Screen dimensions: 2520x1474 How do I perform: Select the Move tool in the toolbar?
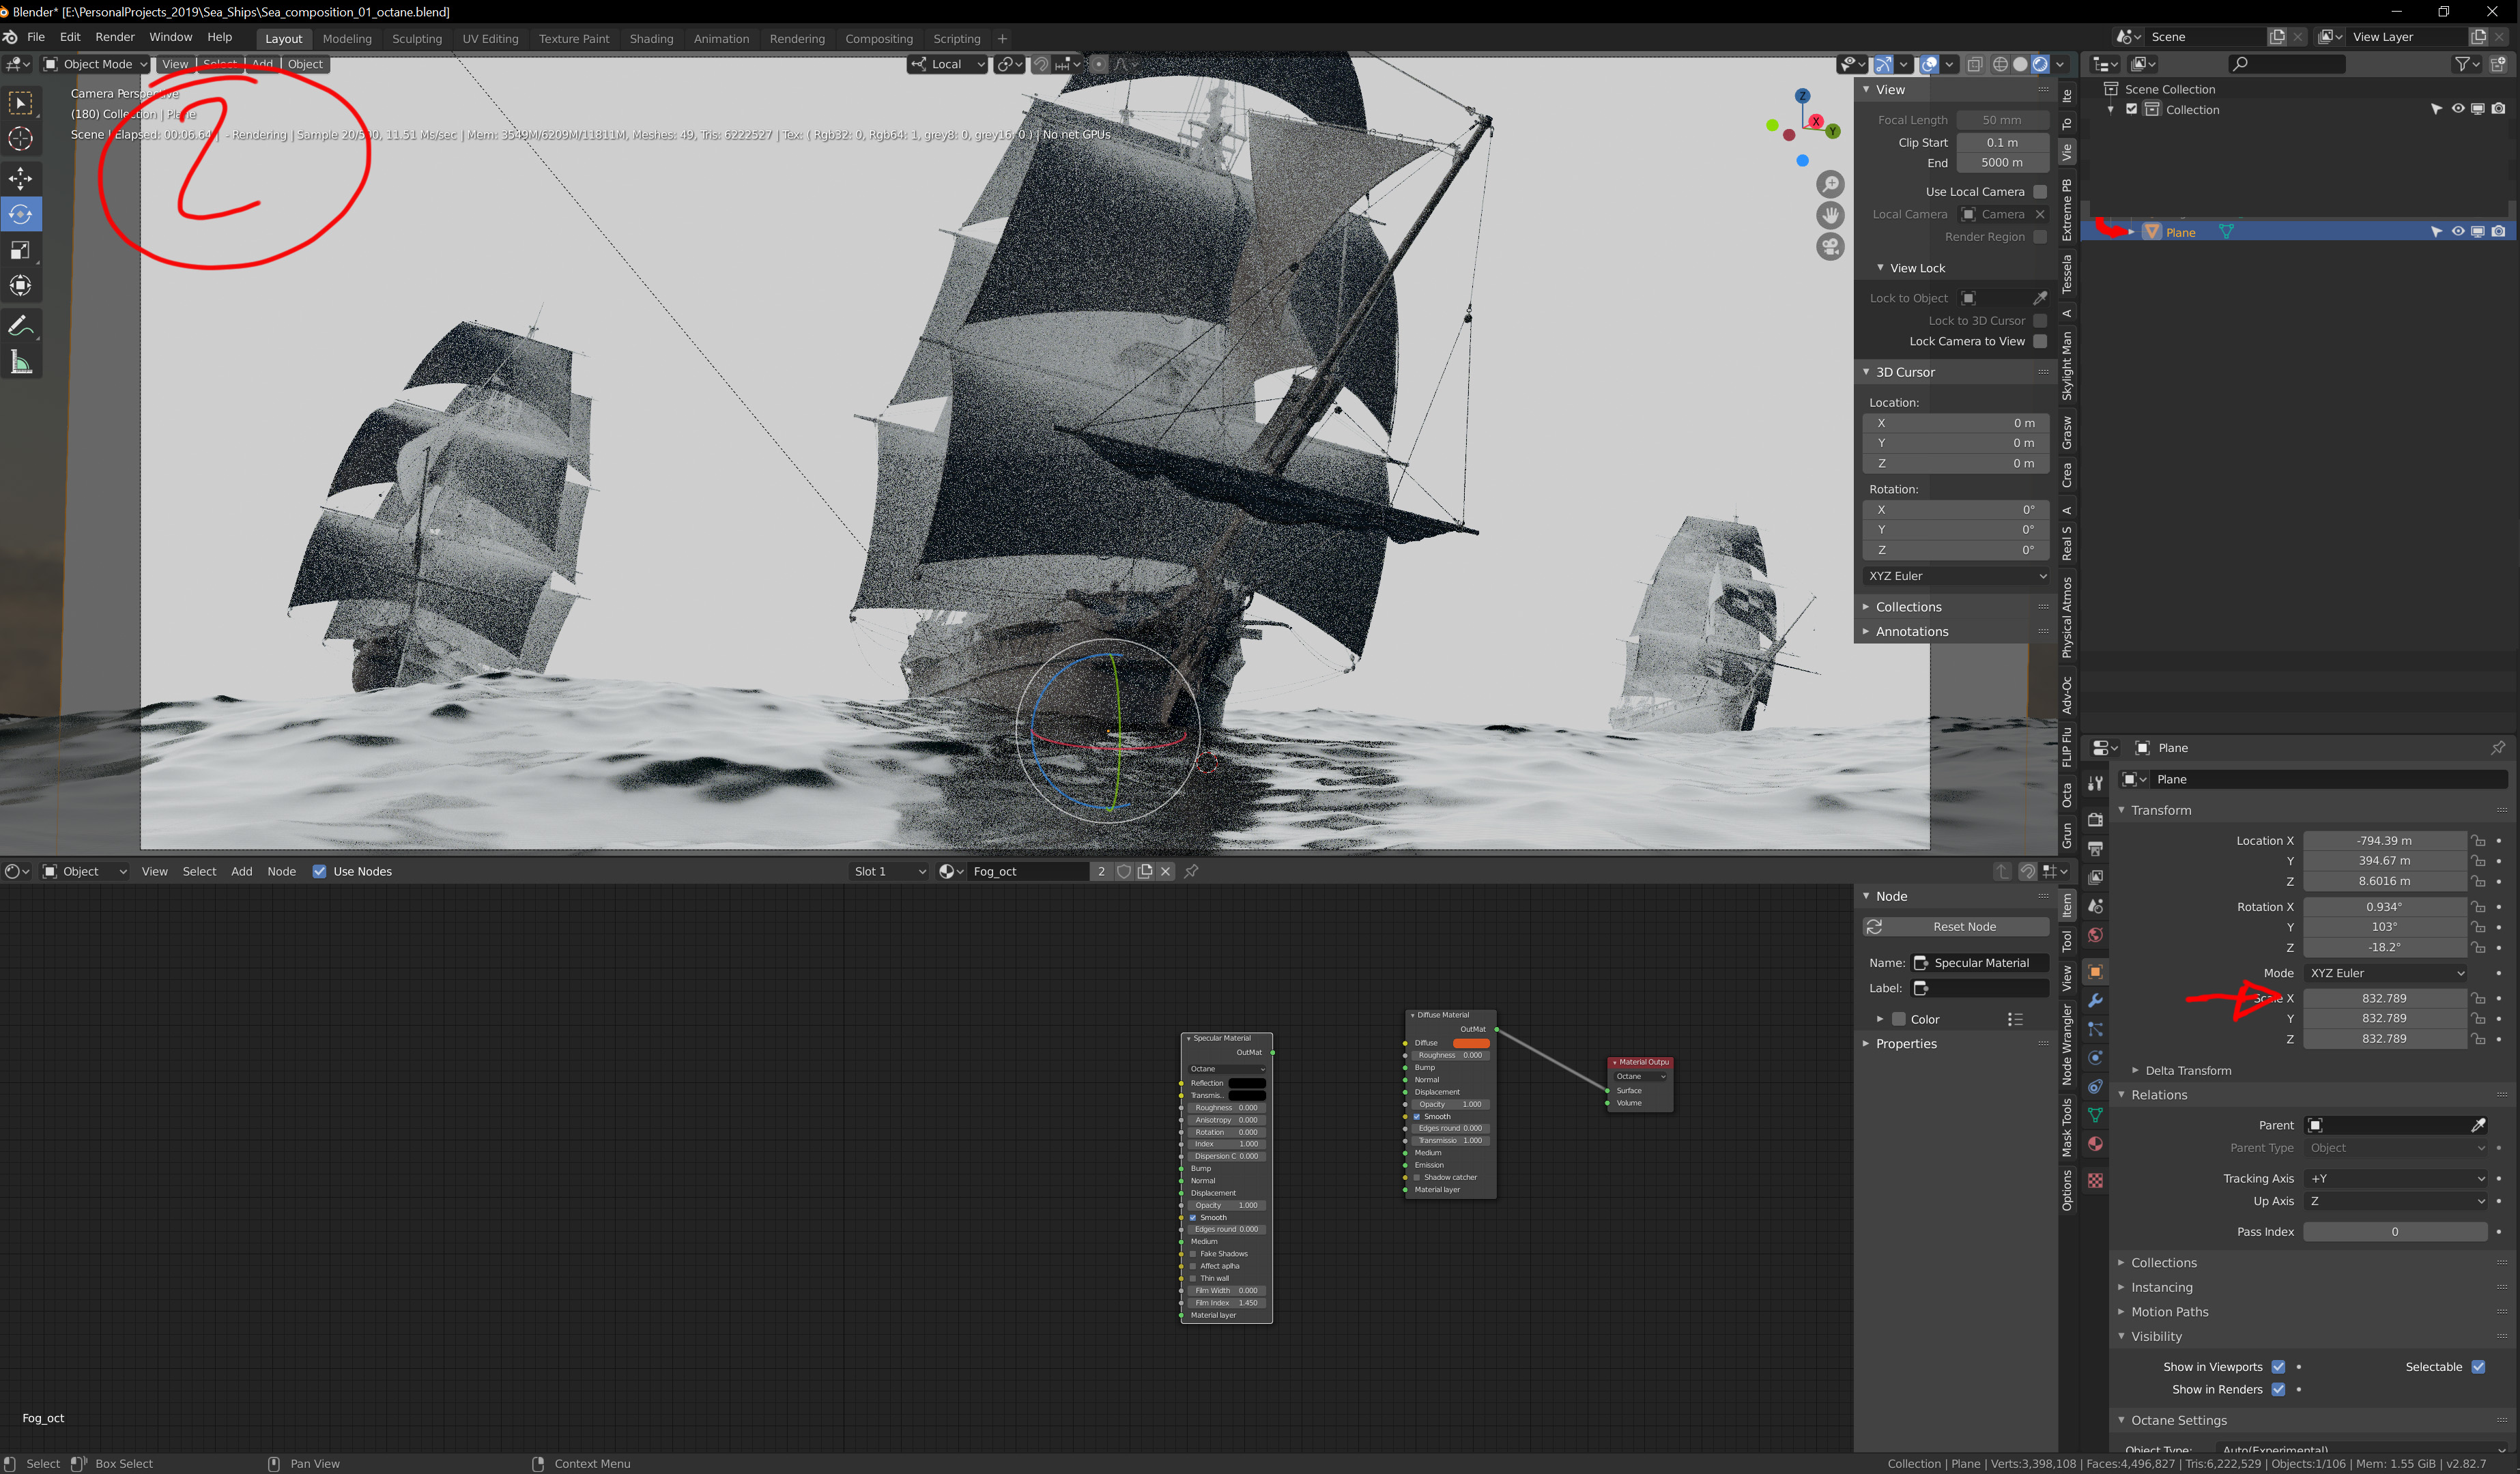click(20, 179)
